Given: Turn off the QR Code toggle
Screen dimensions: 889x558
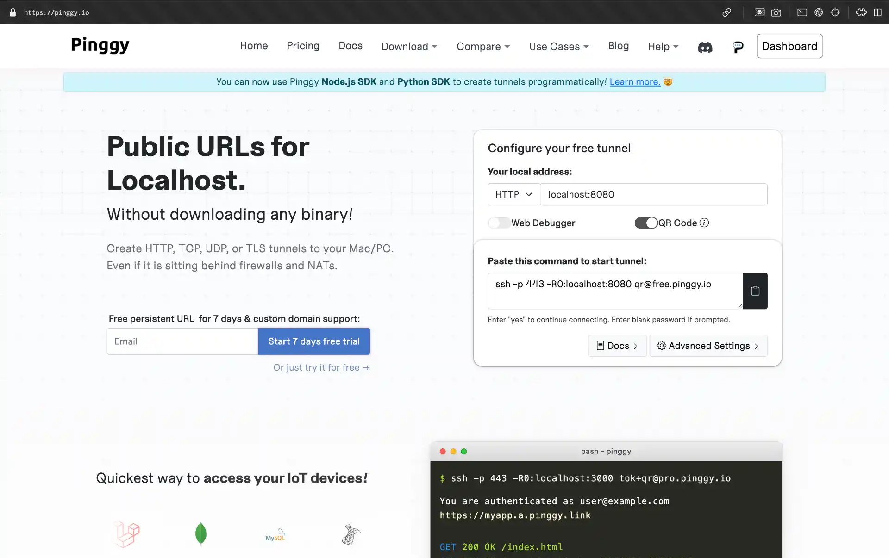Looking at the screenshot, I should [646, 223].
